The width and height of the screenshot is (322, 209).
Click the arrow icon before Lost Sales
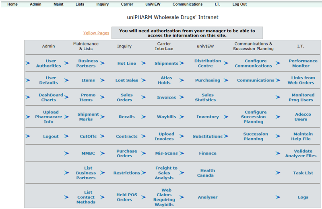pyautogui.click(x=103, y=80)
